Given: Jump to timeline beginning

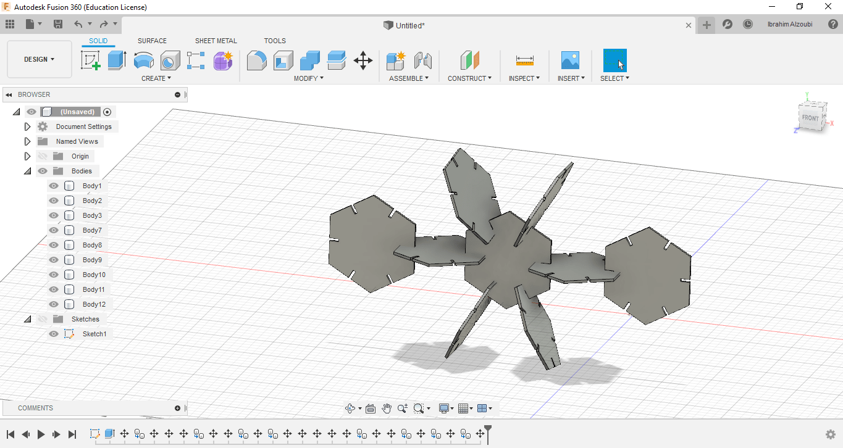Looking at the screenshot, I should pos(10,434).
